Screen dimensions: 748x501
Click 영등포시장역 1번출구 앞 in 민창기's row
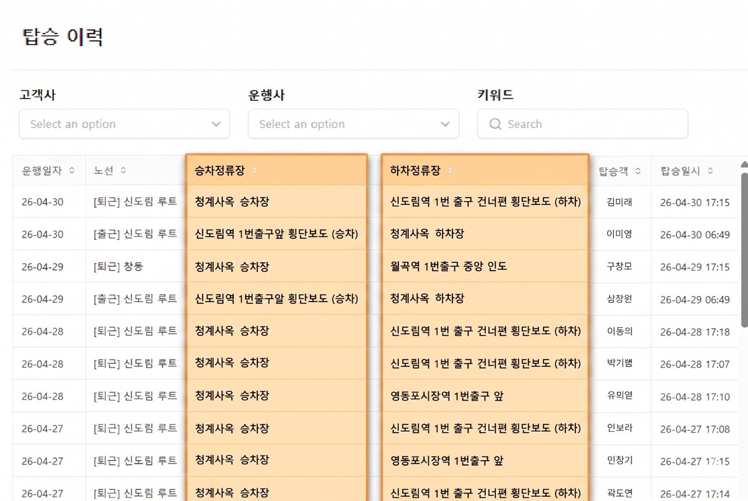[x=447, y=461]
